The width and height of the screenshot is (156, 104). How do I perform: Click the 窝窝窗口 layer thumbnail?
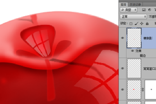(x=134, y=68)
